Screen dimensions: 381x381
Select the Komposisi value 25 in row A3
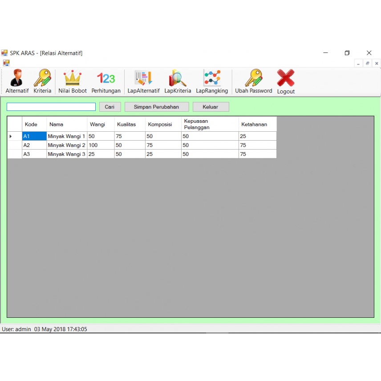point(163,154)
